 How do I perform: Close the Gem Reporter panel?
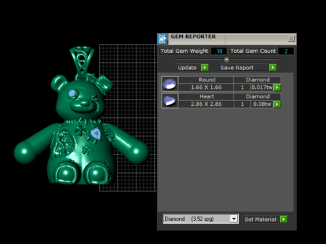click(x=291, y=39)
